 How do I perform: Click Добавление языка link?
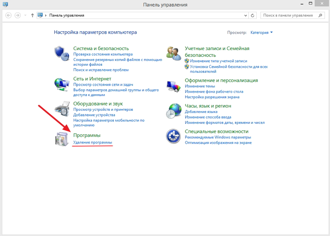click(201, 112)
